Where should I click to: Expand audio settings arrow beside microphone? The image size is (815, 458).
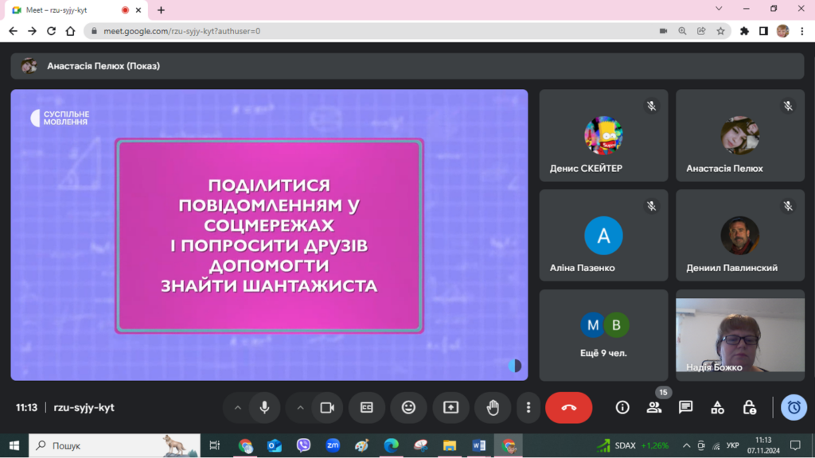coord(237,408)
